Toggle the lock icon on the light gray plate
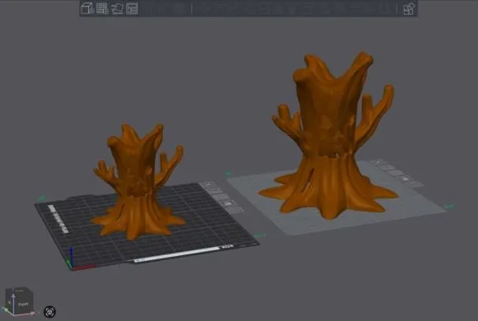The image size is (478, 321). [405, 179]
